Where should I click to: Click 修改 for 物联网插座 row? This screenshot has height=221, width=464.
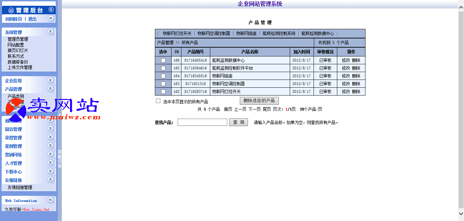[x=346, y=76]
